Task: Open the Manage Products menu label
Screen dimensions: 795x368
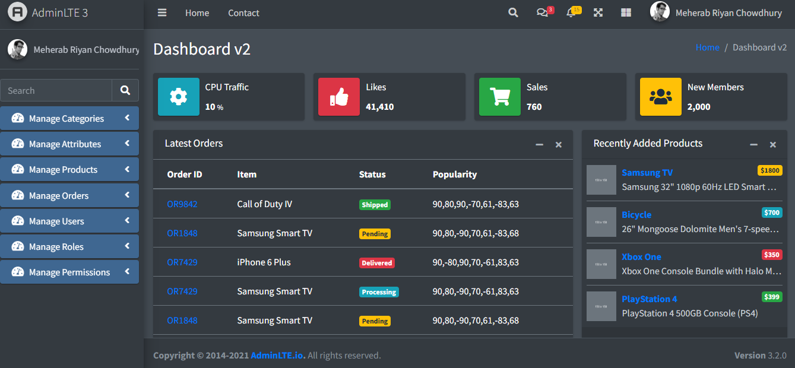Action: (63, 170)
